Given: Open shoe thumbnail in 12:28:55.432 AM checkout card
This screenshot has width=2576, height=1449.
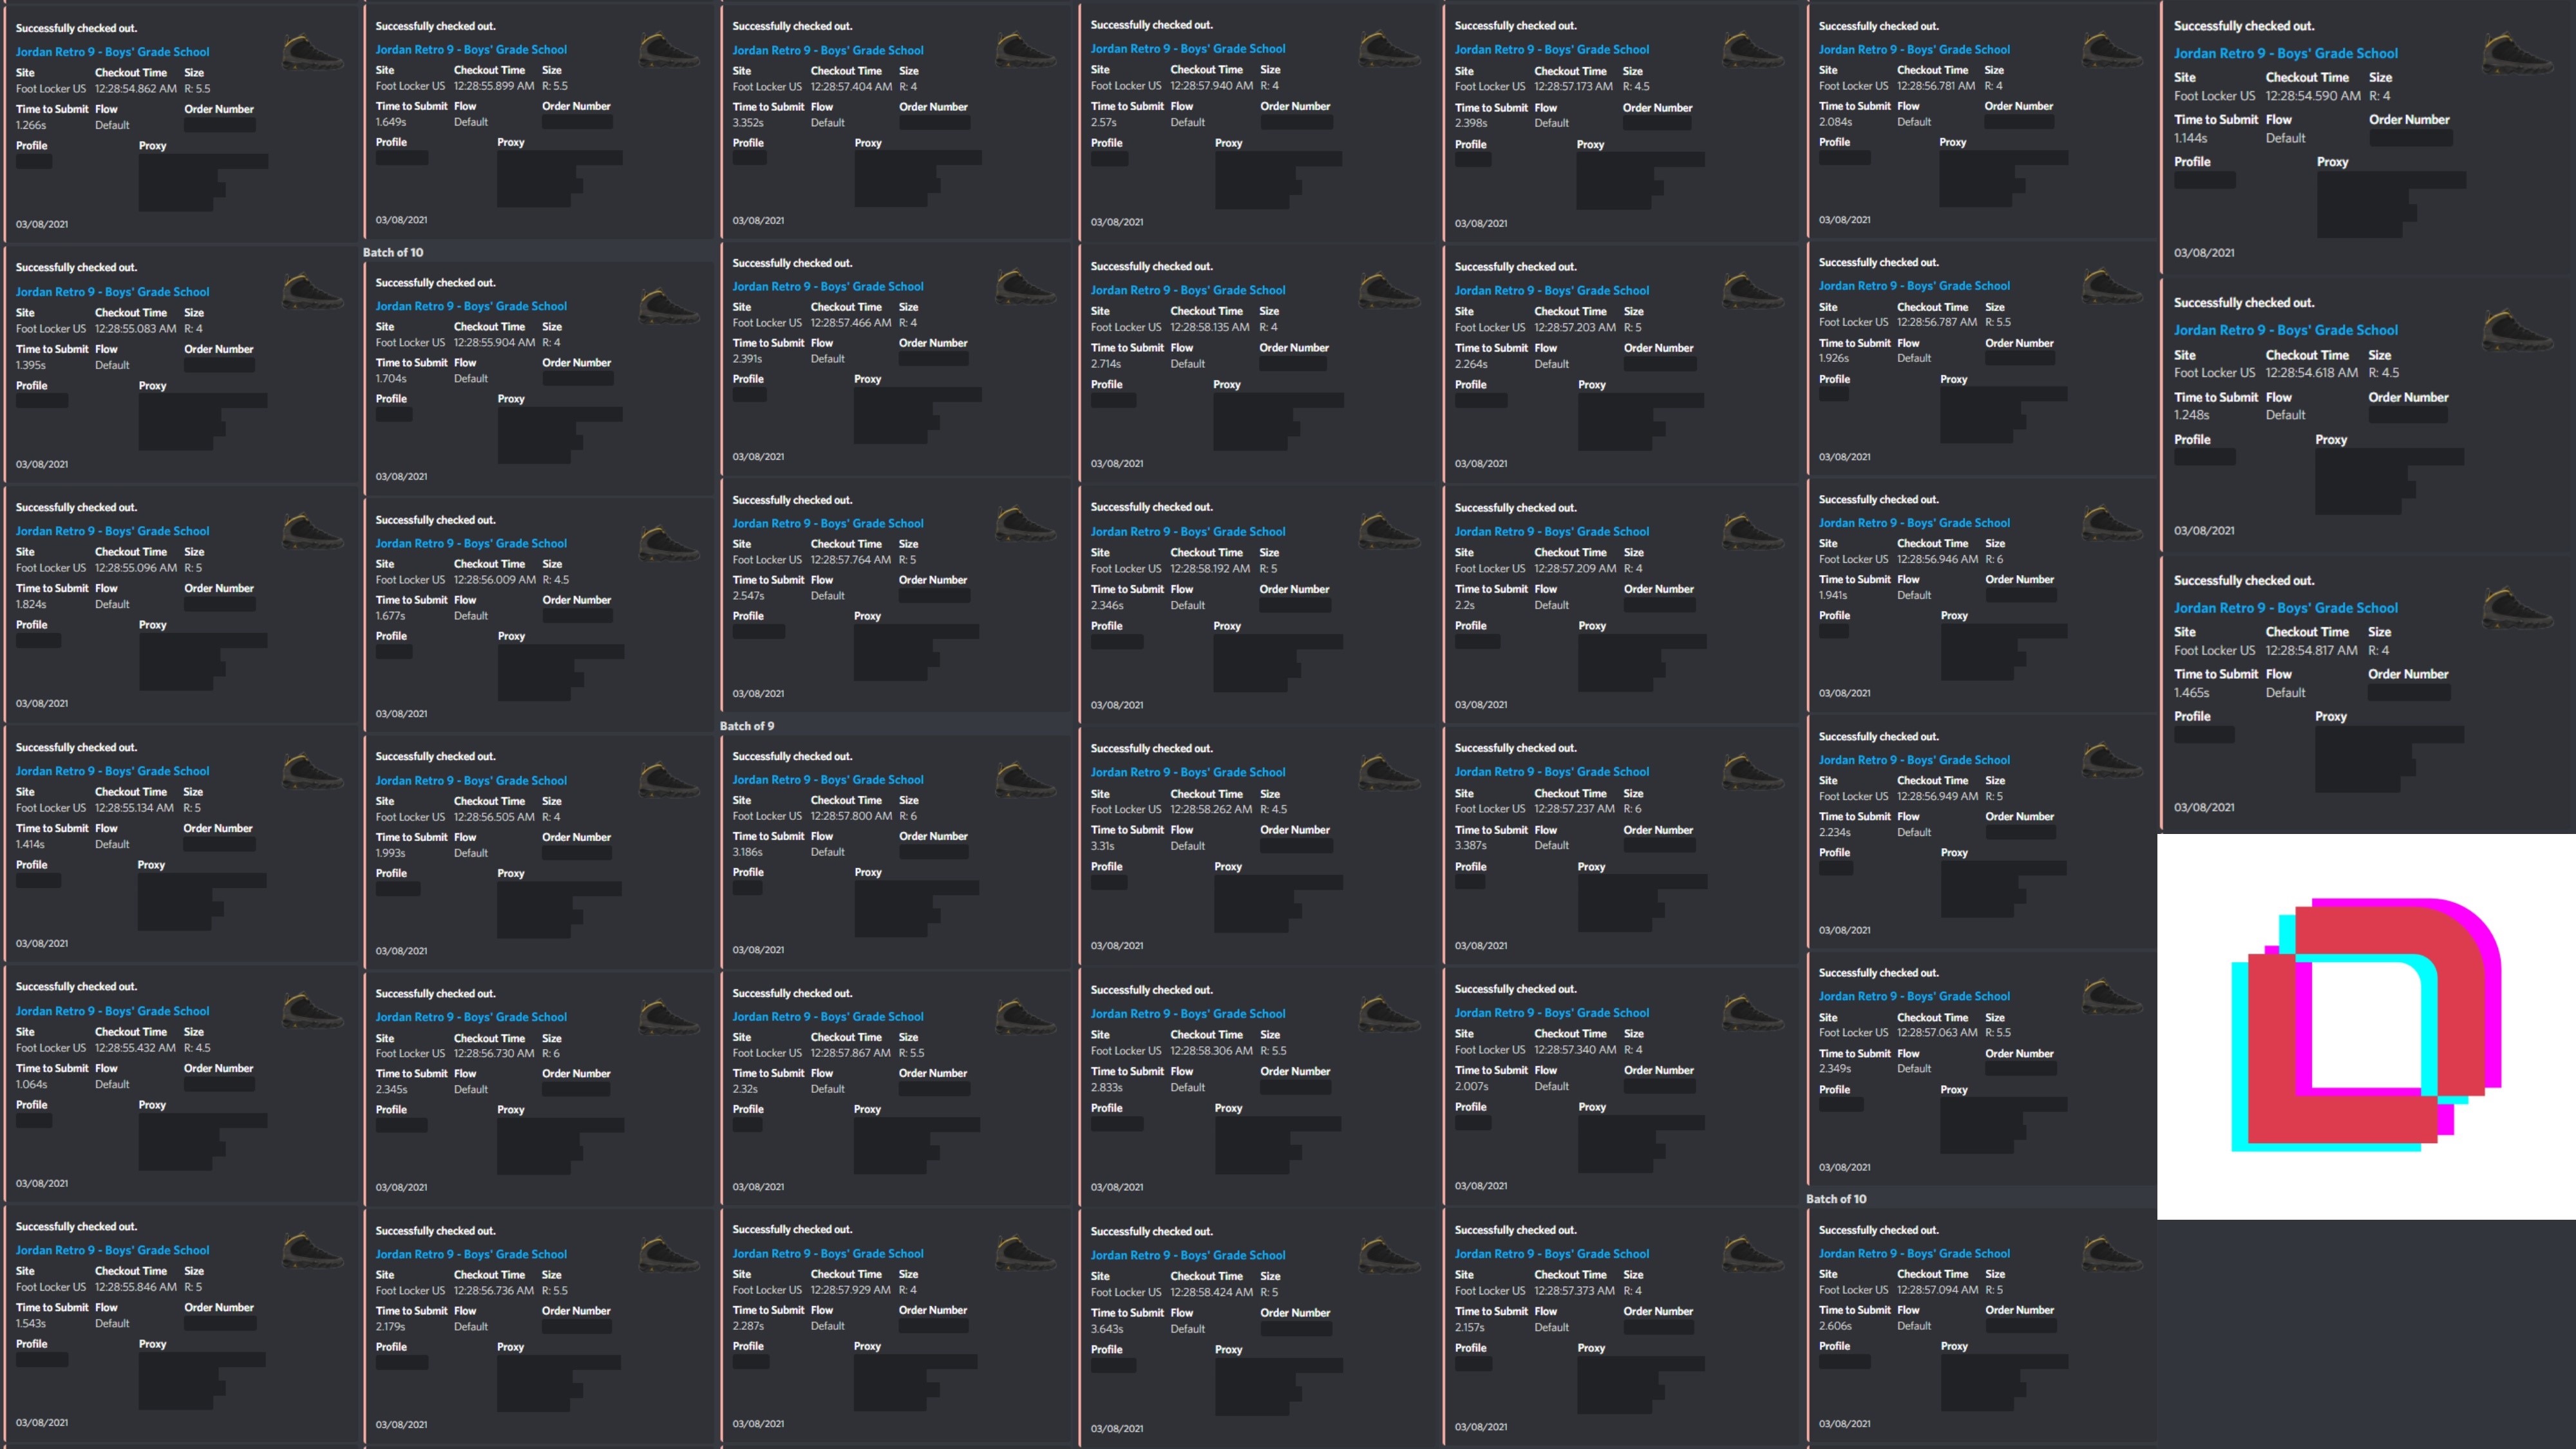Looking at the screenshot, I should [313, 1011].
